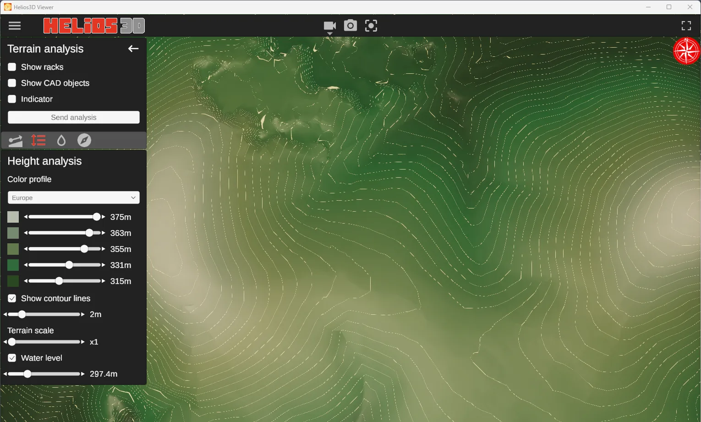701x422 pixels.
Task: Open the water drop analysis tab
Action: pos(61,140)
